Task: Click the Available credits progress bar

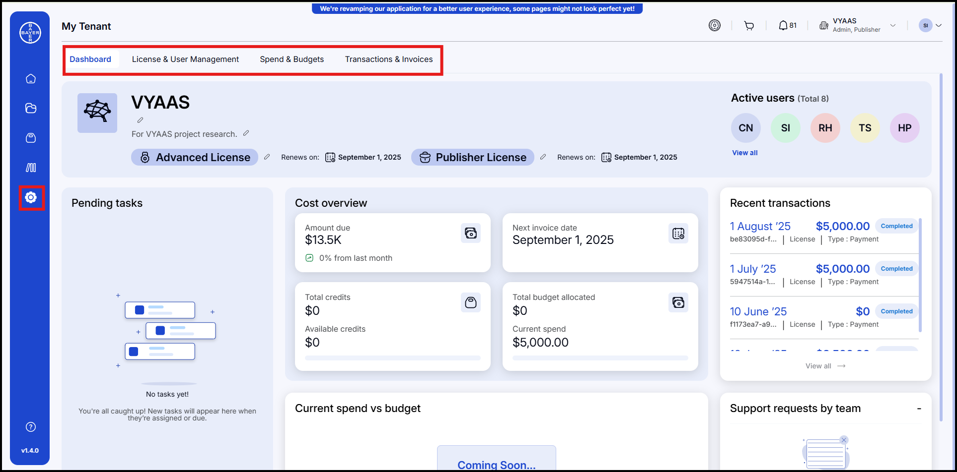Action: pyautogui.click(x=393, y=358)
